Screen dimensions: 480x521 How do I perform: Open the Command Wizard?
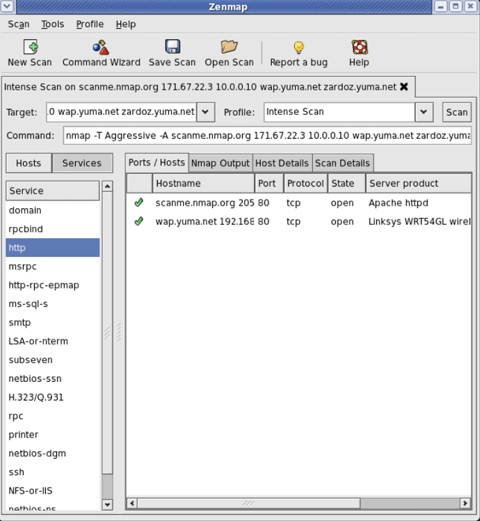pyautogui.click(x=101, y=53)
